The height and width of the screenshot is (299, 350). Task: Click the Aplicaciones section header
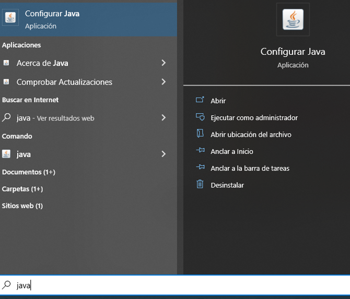[x=21, y=45]
